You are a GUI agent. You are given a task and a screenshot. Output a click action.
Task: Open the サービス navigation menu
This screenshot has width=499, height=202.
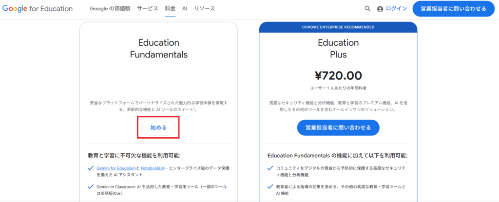pyautogui.click(x=148, y=9)
